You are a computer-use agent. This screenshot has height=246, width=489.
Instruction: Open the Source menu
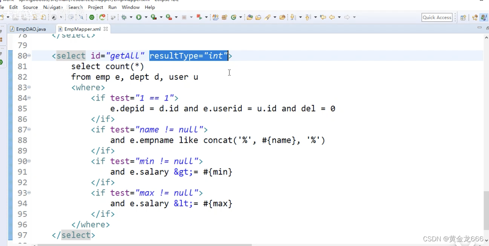click(x=30, y=7)
